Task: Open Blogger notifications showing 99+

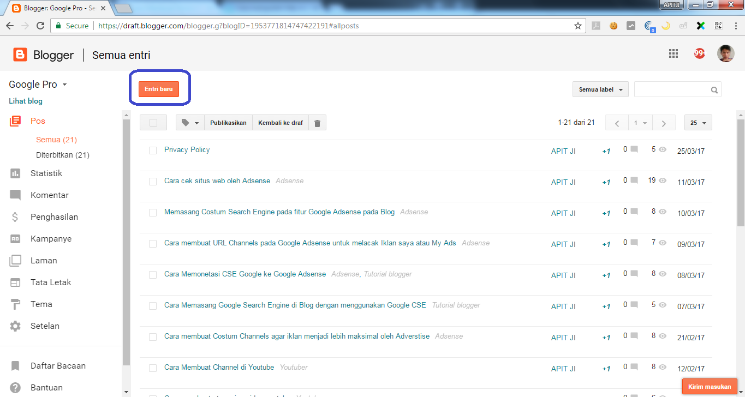Action: [x=699, y=53]
